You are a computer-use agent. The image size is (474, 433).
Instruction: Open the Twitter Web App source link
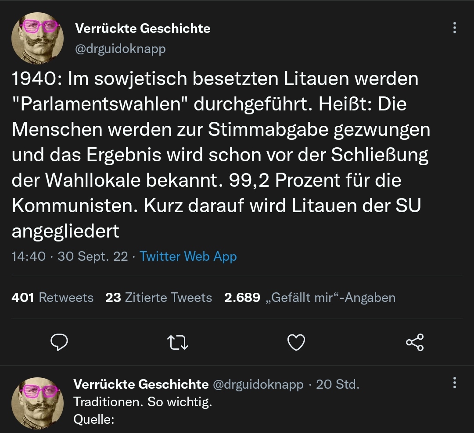pyautogui.click(x=188, y=256)
